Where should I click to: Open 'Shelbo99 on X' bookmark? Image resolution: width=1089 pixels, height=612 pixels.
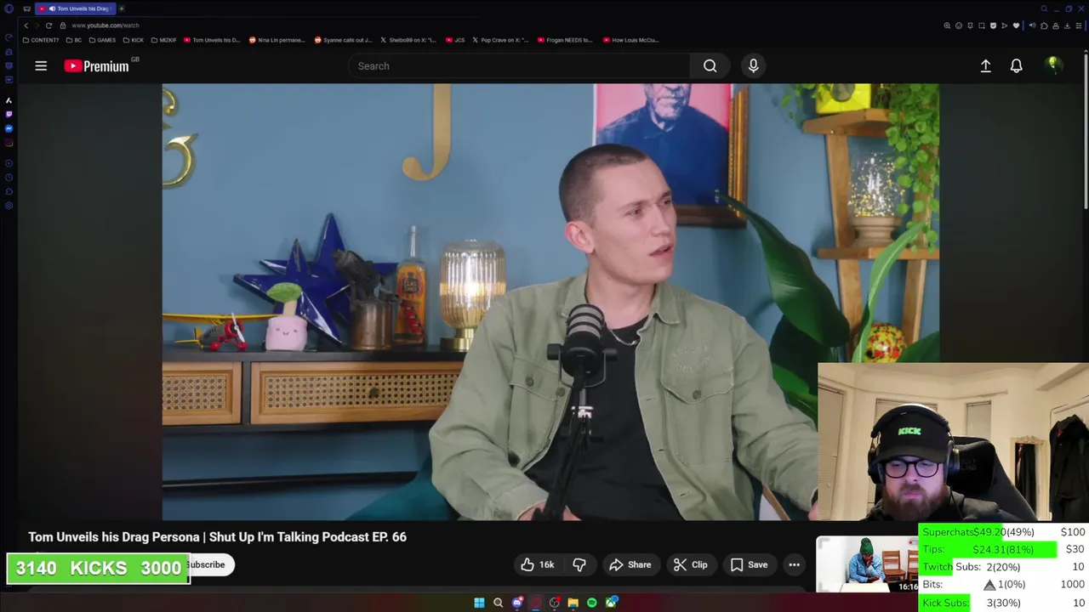coord(408,40)
